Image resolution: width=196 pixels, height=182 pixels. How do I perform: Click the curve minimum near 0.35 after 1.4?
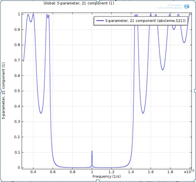coord(143,113)
